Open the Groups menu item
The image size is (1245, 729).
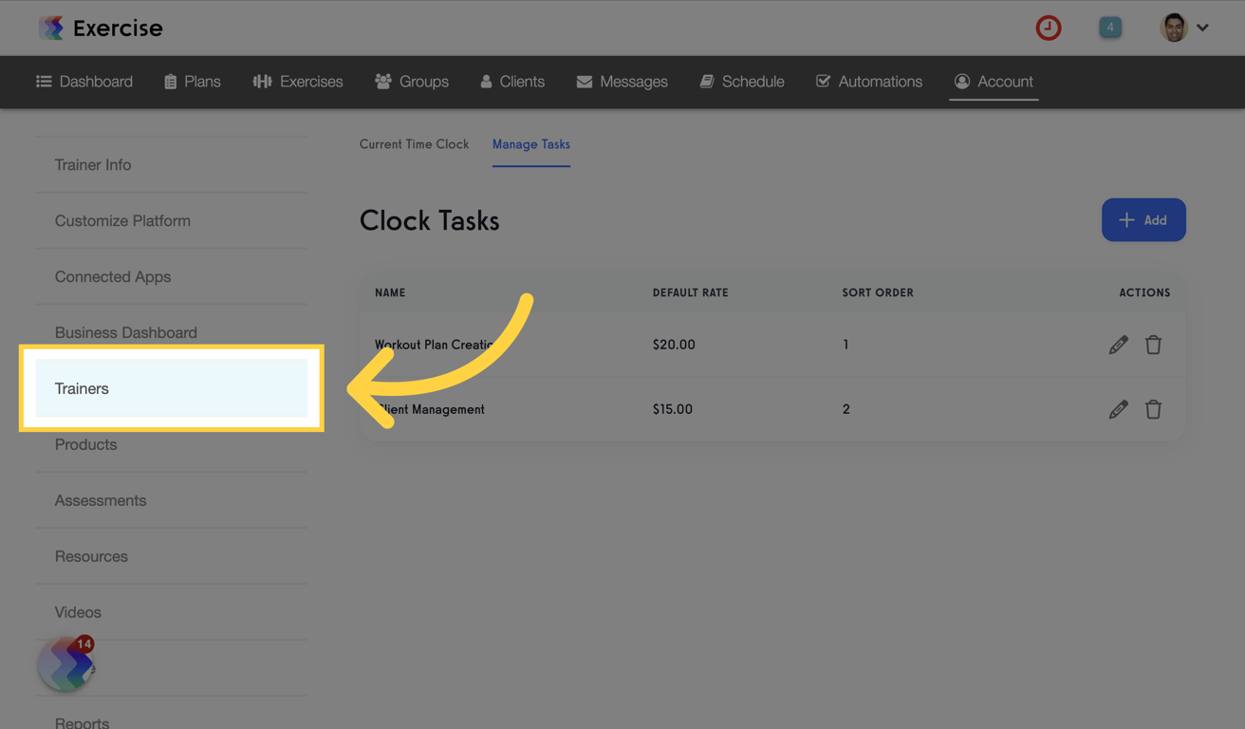click(x=412, y=82)
